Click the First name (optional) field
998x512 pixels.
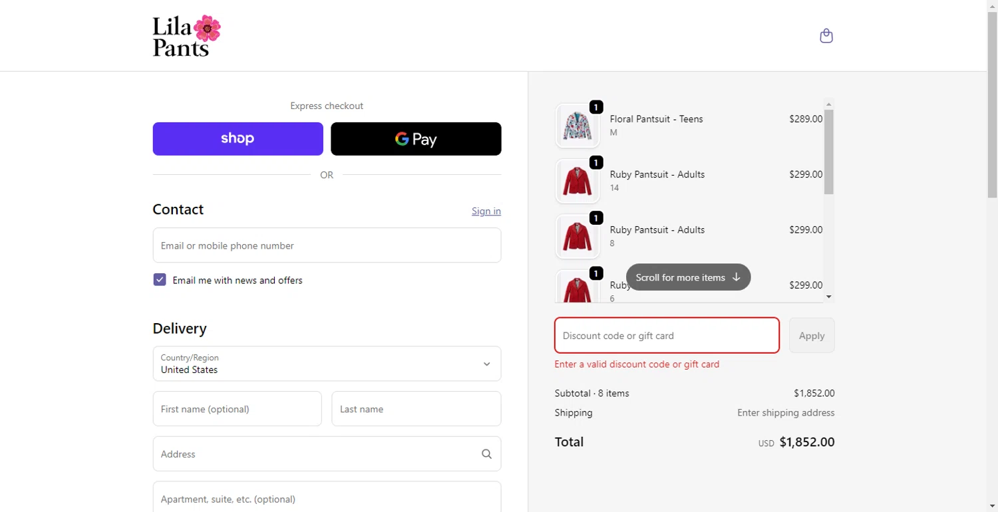pyautogui.click(x=237, y=409)
